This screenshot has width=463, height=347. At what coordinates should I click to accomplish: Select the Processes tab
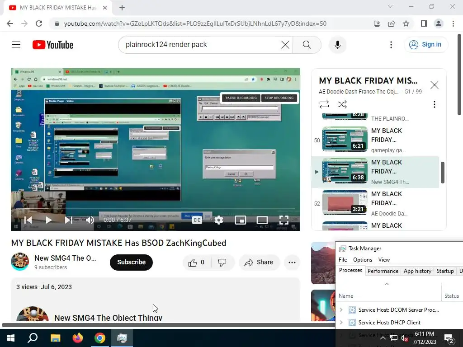[350, 270]
